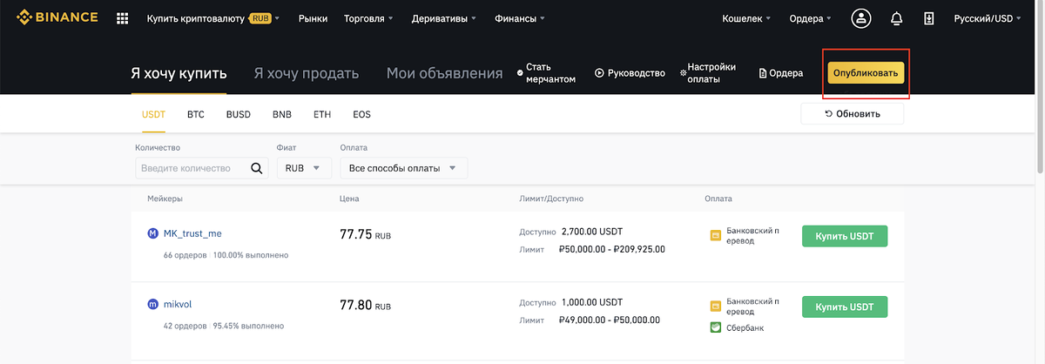1045x364 pixels.
Task: Click the Обновить refresh button
Action: click(852, 114)
